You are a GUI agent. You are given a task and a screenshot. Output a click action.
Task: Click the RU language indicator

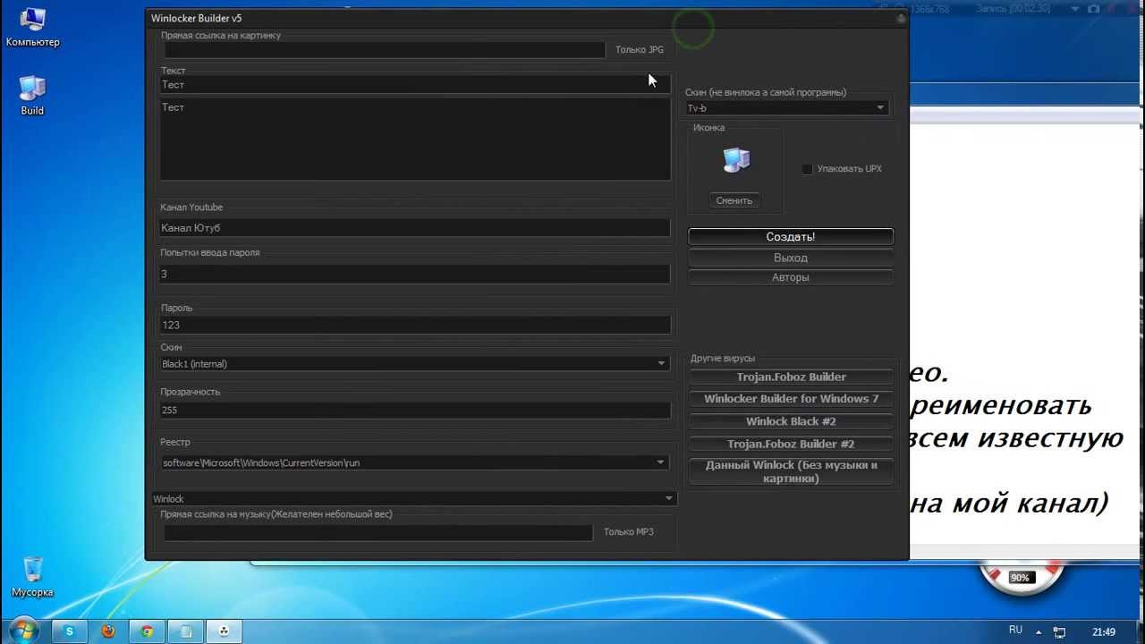pyautogui.click(x=1015, y=631)
